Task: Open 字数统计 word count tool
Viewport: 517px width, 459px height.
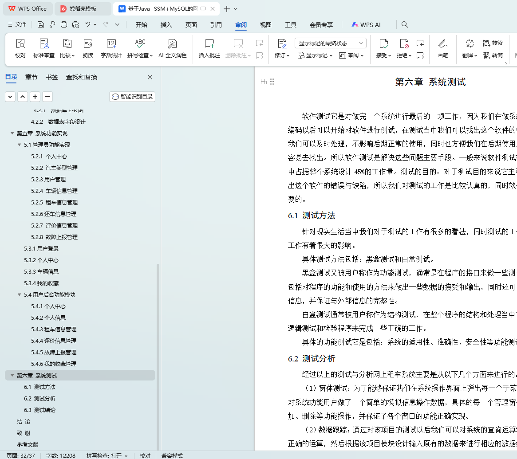Action: tap(111, 48)
